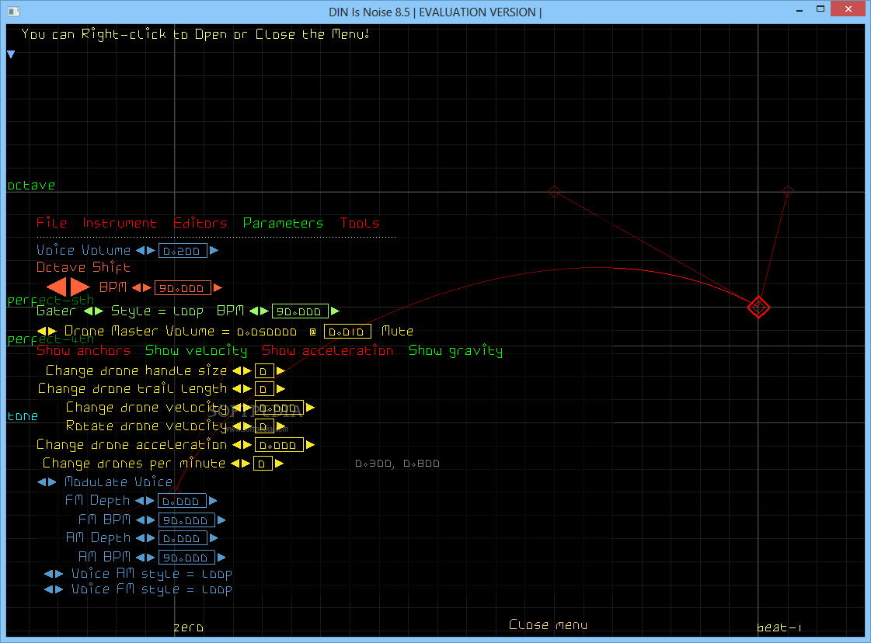Increase Octave Shift BPM with right arrow
This screenshot has width=871, height=643.
coord(218,287)
